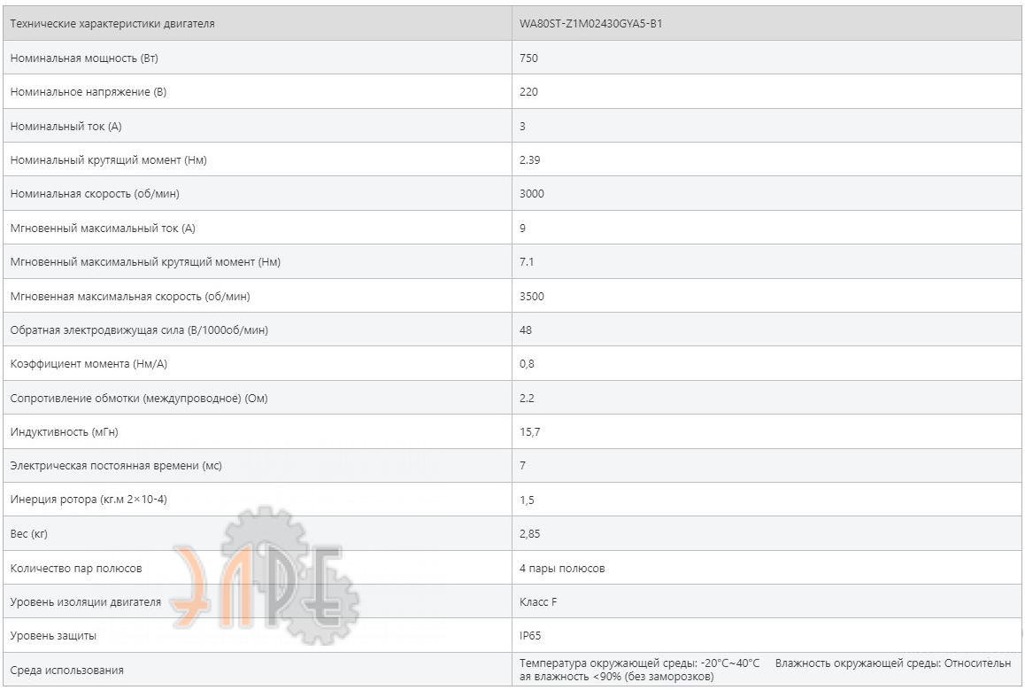The height and width of the screenshot is (690, 1025).
Task: Select the rated speed value 3000
Action: (531, 194)
